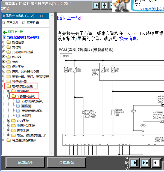Click the sidebar scrollbar up arrow

[52, 15]
